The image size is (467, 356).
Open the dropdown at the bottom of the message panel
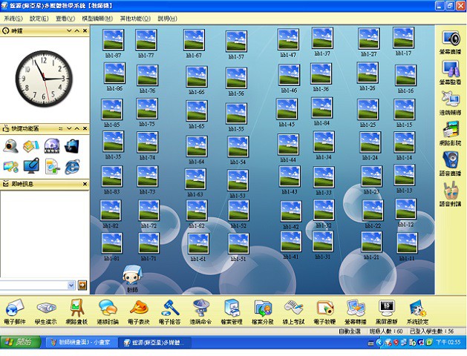pyautogui.click(x=82, y=285)
